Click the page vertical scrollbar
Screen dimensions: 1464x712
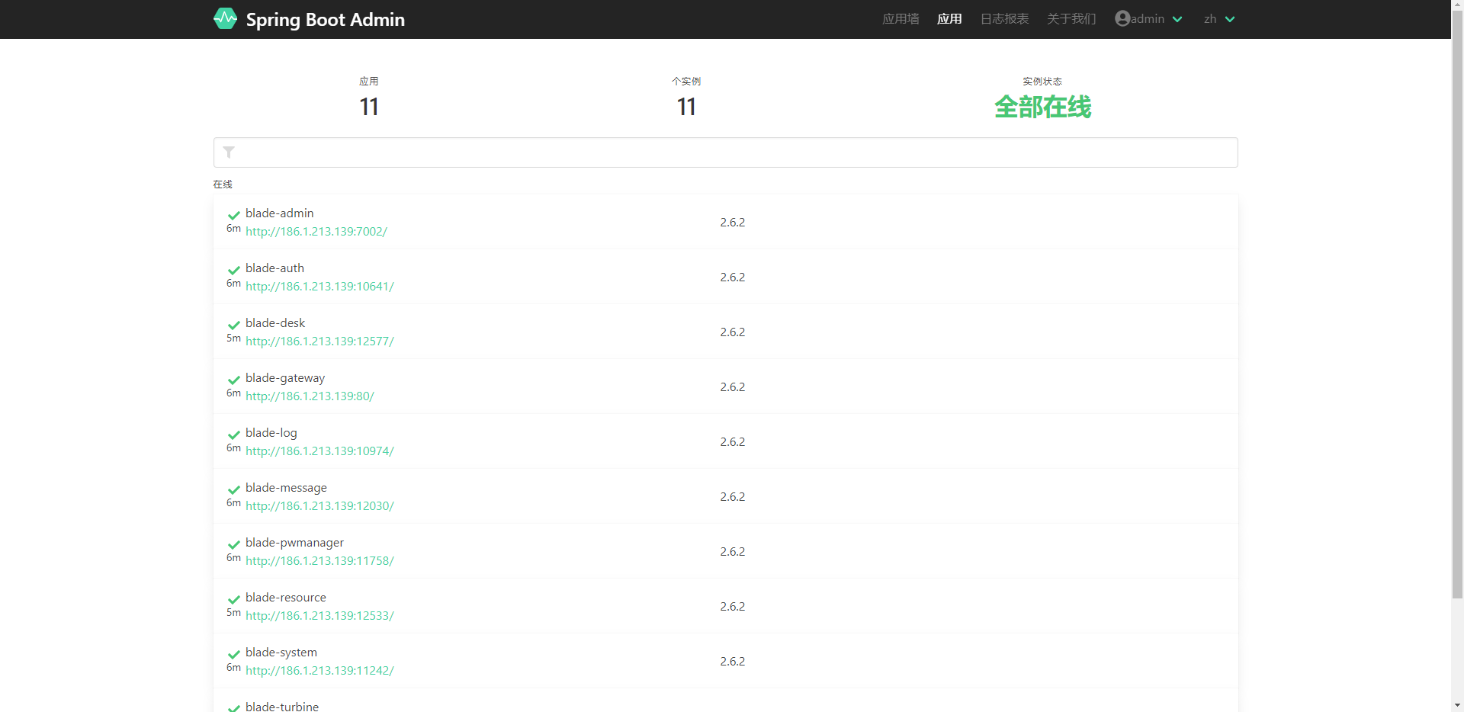point(1457,305)
